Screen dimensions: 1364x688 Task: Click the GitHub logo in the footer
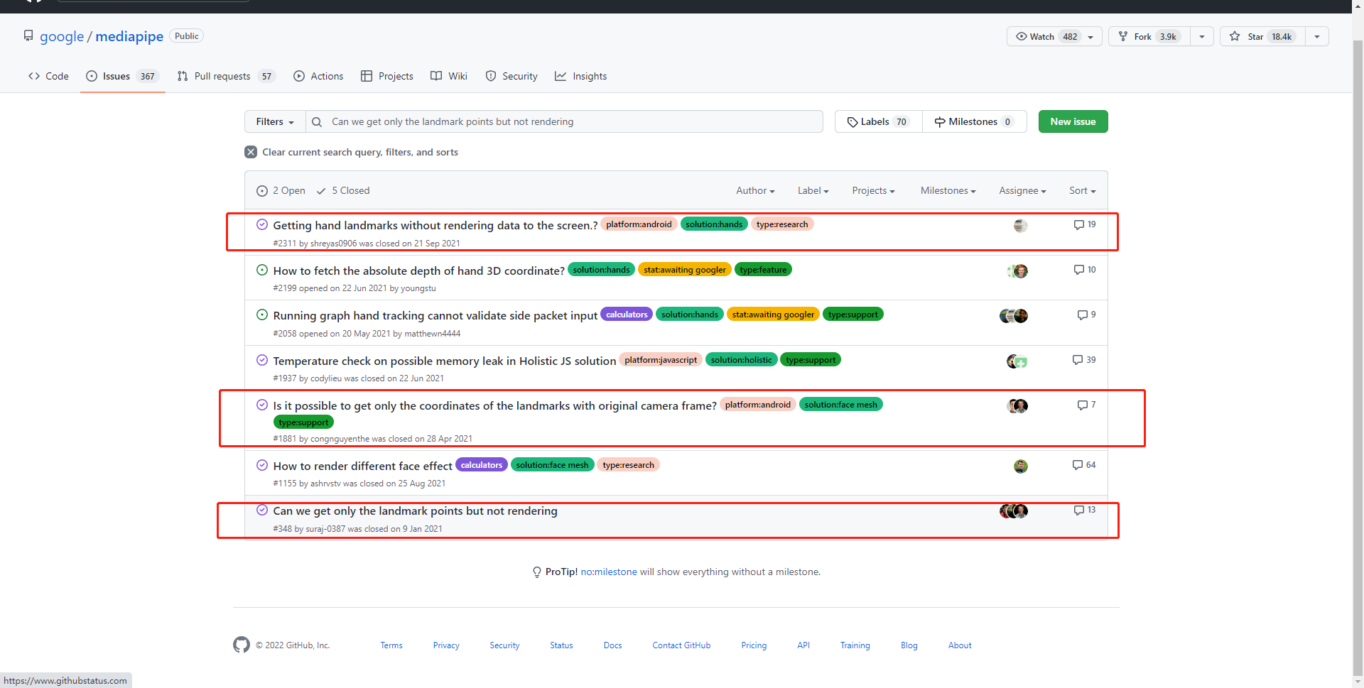tap(241, 645)
